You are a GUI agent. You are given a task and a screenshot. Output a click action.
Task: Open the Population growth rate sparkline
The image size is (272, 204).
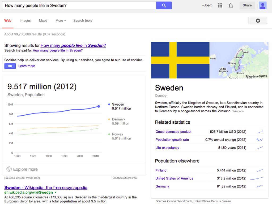[x=260, y=140]
